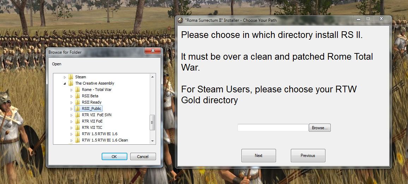Expand the RTR VII FoE folder node

pos(71,121)
